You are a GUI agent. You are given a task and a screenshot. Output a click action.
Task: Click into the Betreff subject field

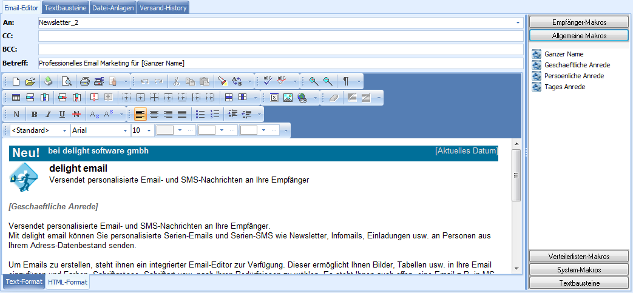[280, 63]
